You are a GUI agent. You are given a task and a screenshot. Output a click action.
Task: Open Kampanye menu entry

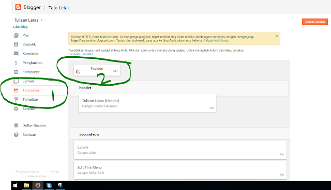tap(31, 72)
